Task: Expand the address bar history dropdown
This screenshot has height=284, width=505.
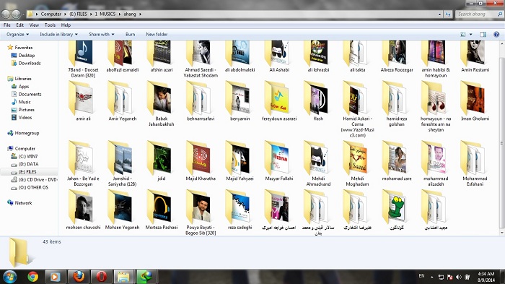Action: tap(439, 14)
